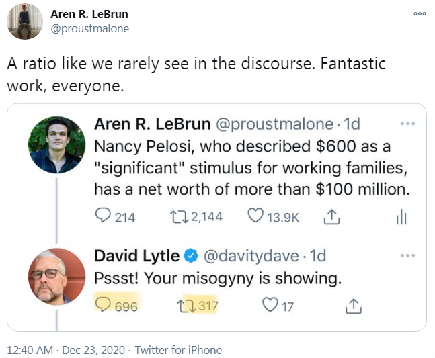Click share icon on David Lytle's reply
This screenshot has height=358, width=435.
[353, 306]
